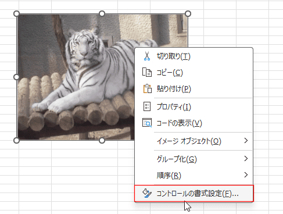
Task: Click the bottom-center image resize handle
Action: 102,141
